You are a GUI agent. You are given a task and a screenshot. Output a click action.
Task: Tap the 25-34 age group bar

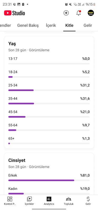coord(49,90)
